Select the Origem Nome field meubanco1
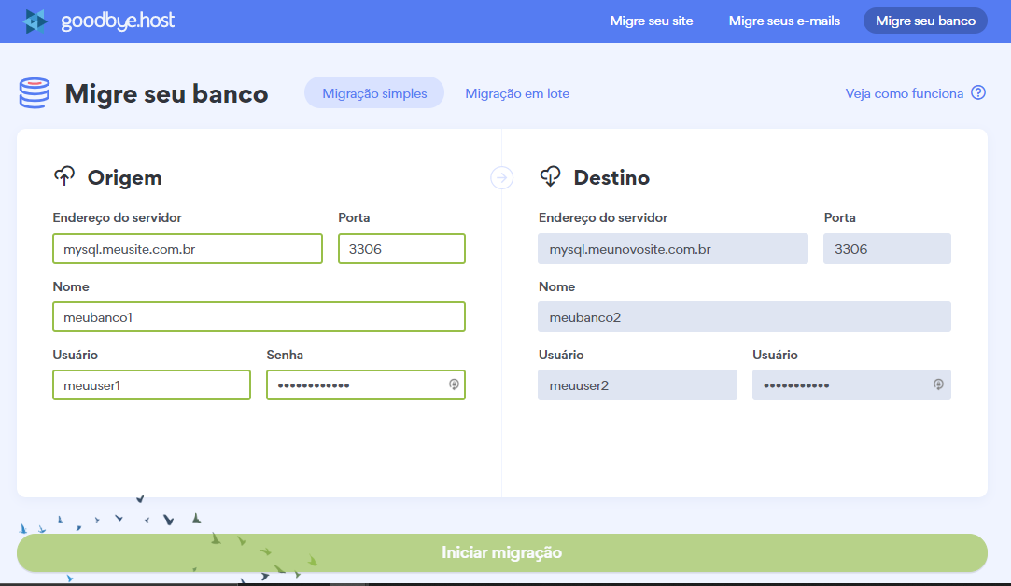The height and width of the screenshot is (586, 1011). [x=259, y=317]
